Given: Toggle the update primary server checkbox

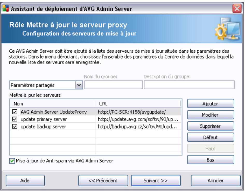Looking at the screenshot, I should pyautogui.click(x=15, y=119).
